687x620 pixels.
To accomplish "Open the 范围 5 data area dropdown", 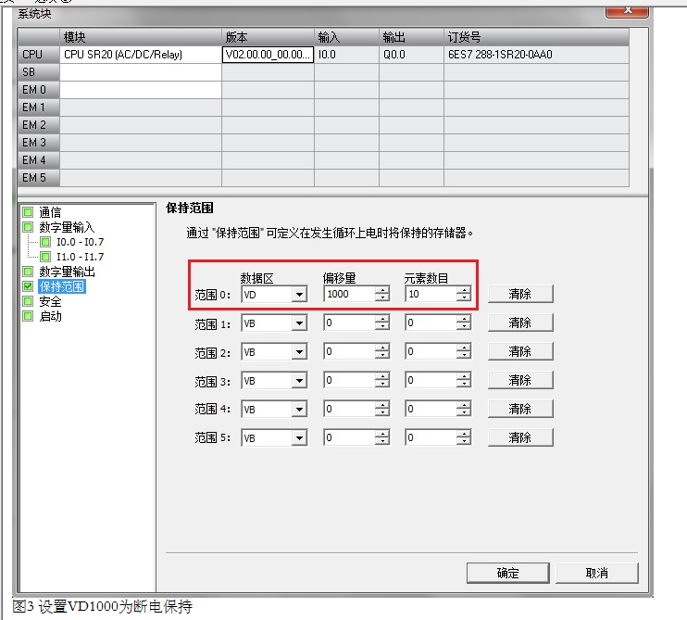I will (299, 437).
